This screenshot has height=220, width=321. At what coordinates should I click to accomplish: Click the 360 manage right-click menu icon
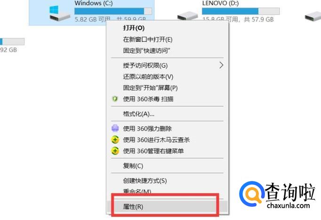pos(115,151)
